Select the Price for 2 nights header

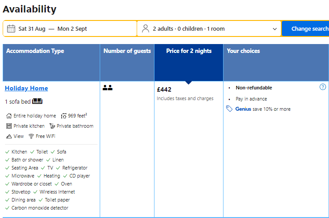(x=189, y=51)
